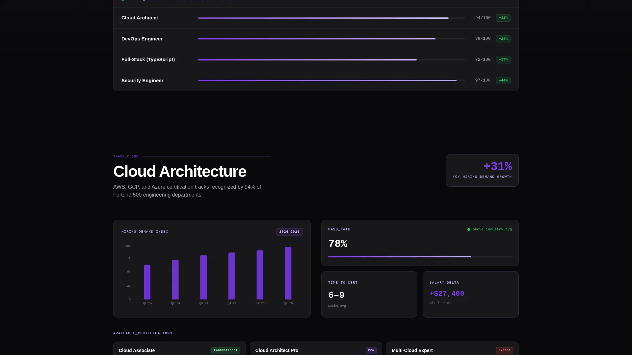This screenshot has width=632, height=355.
Task: Click the Q4 24 chart bar
Action: click(232, 276)
